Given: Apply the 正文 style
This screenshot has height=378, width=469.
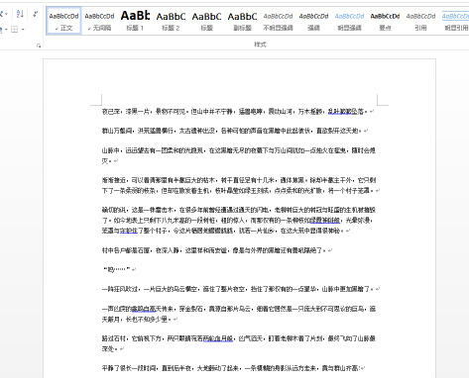Looking at the screenshot, I should click(x=63, y=21).
